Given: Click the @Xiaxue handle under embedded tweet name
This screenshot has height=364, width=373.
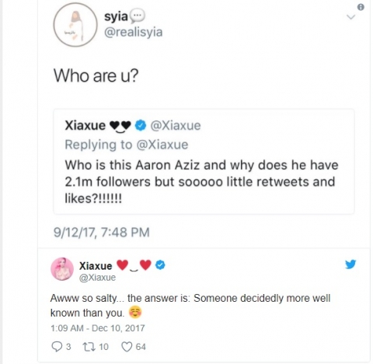Looking at the screenshot, I should click(x=97, y=278).
